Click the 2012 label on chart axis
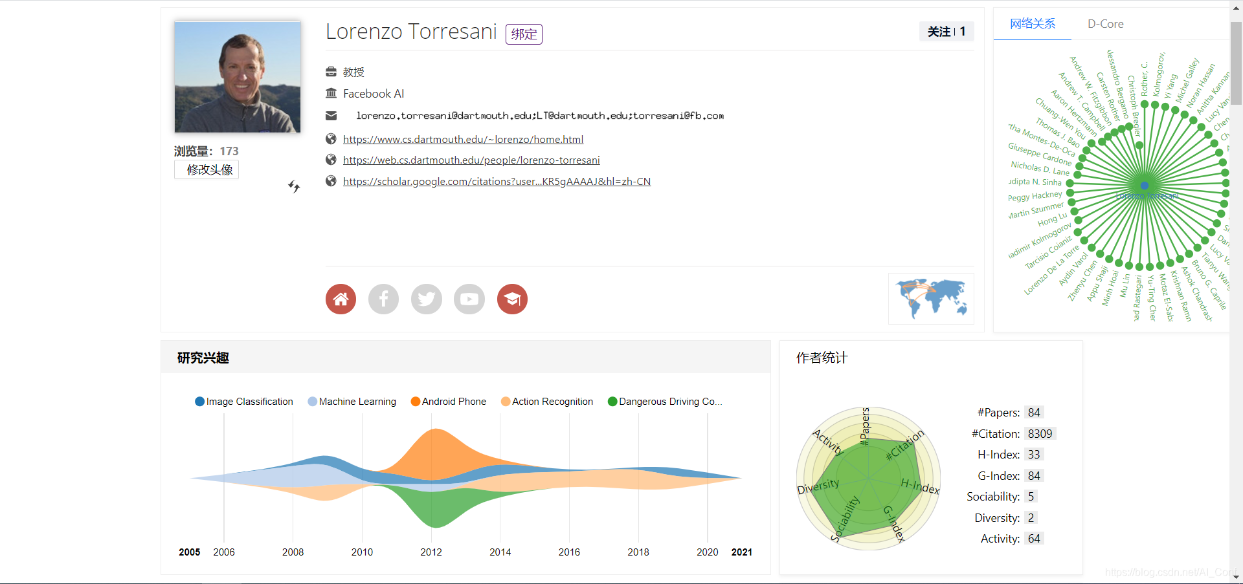 click(431, 552)
